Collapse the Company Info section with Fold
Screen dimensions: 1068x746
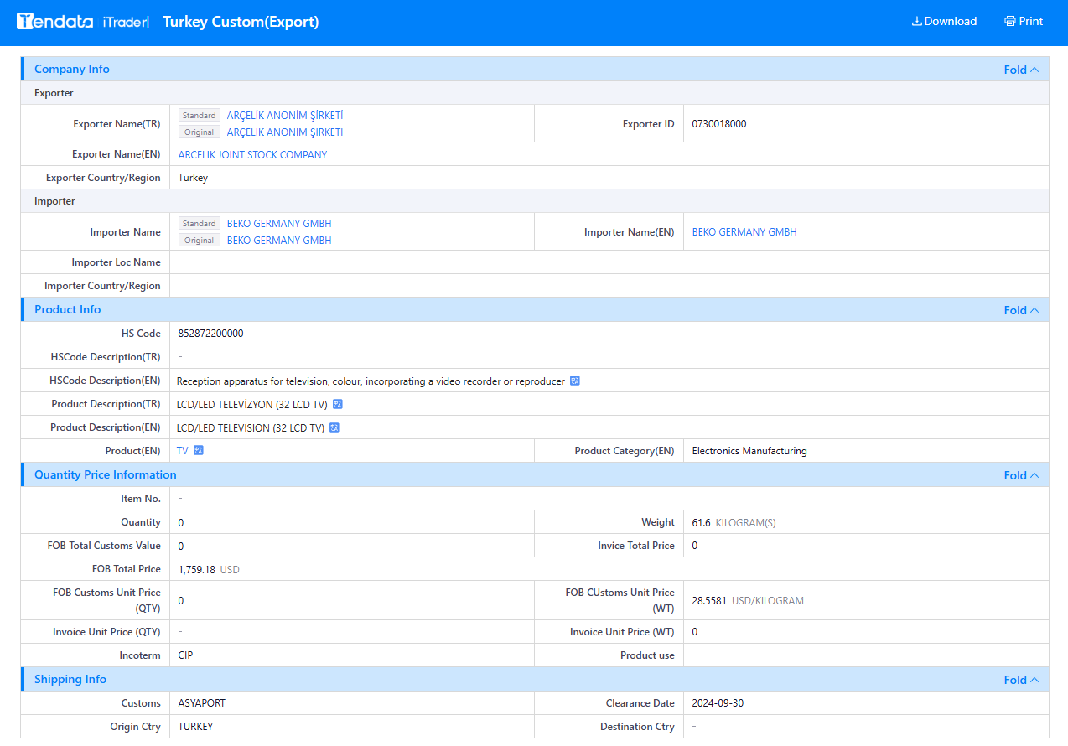pos(1021,70)
